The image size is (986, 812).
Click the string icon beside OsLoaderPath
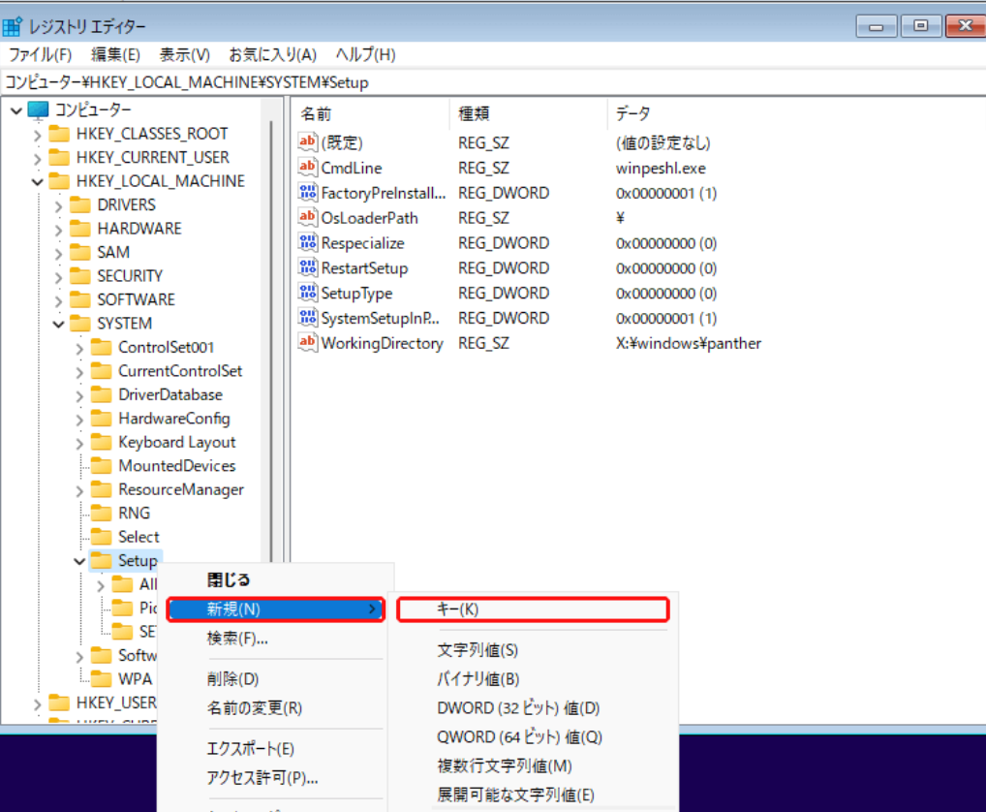click(307, 218)
